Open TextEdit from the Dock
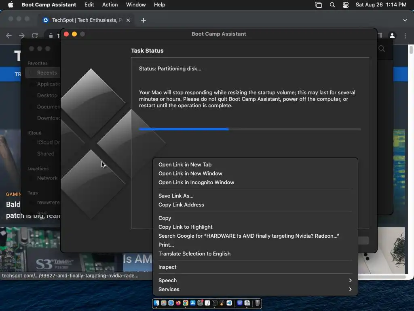 click(207, 303)
